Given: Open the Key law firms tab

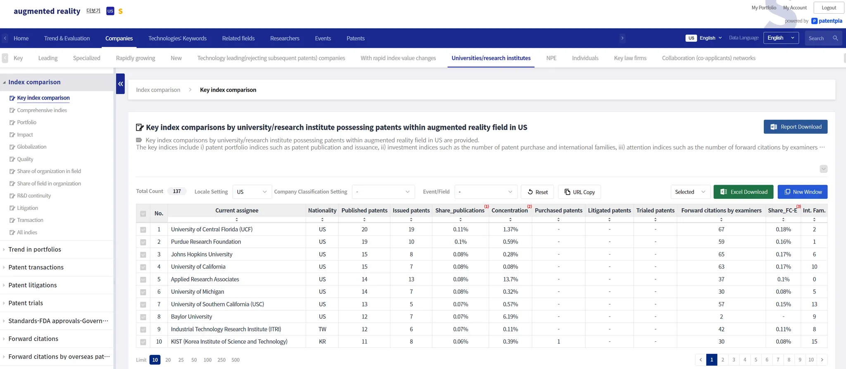Looking at the screenshot, I should [630, 58].
